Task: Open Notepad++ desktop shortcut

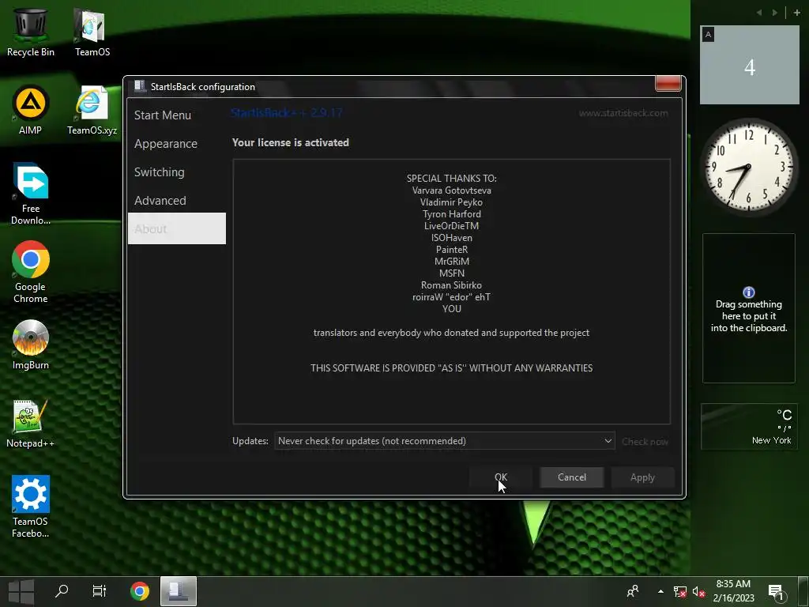Action: [x=31, y=424]
